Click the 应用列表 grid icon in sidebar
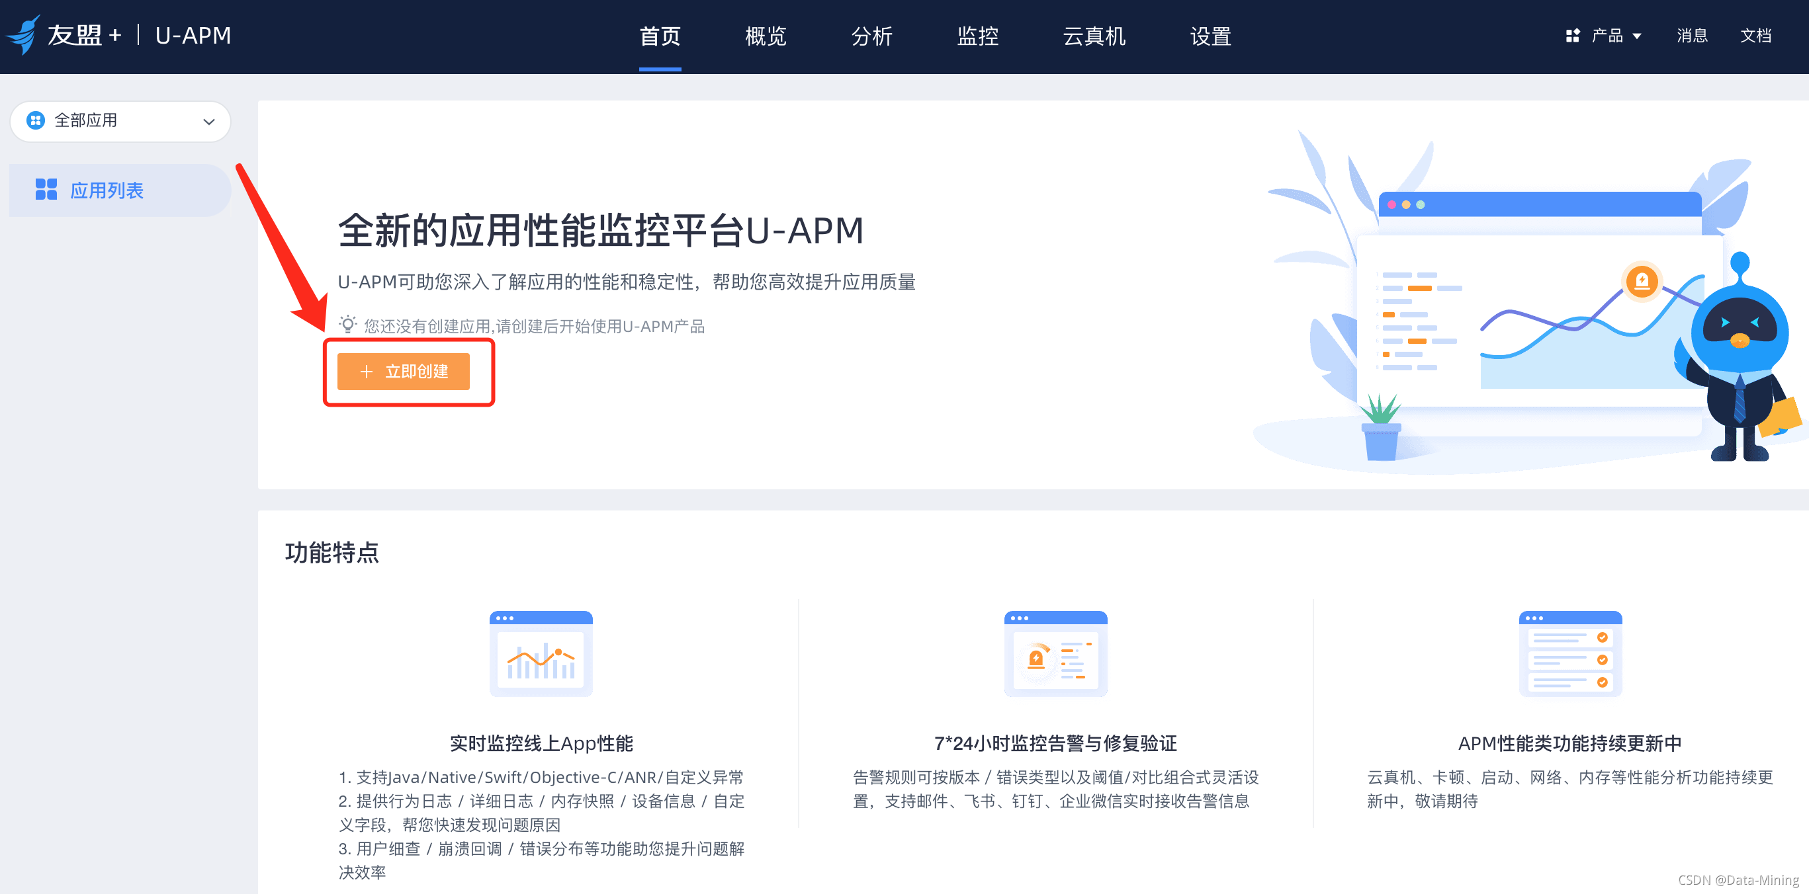This screenshot has height=894, width=1809. 46,190
